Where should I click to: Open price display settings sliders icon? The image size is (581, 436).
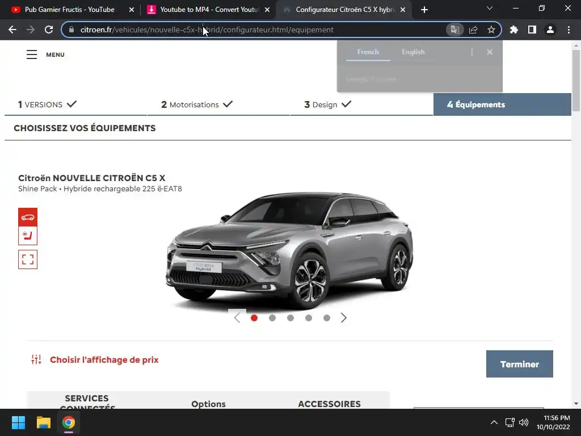coord(36,359)
